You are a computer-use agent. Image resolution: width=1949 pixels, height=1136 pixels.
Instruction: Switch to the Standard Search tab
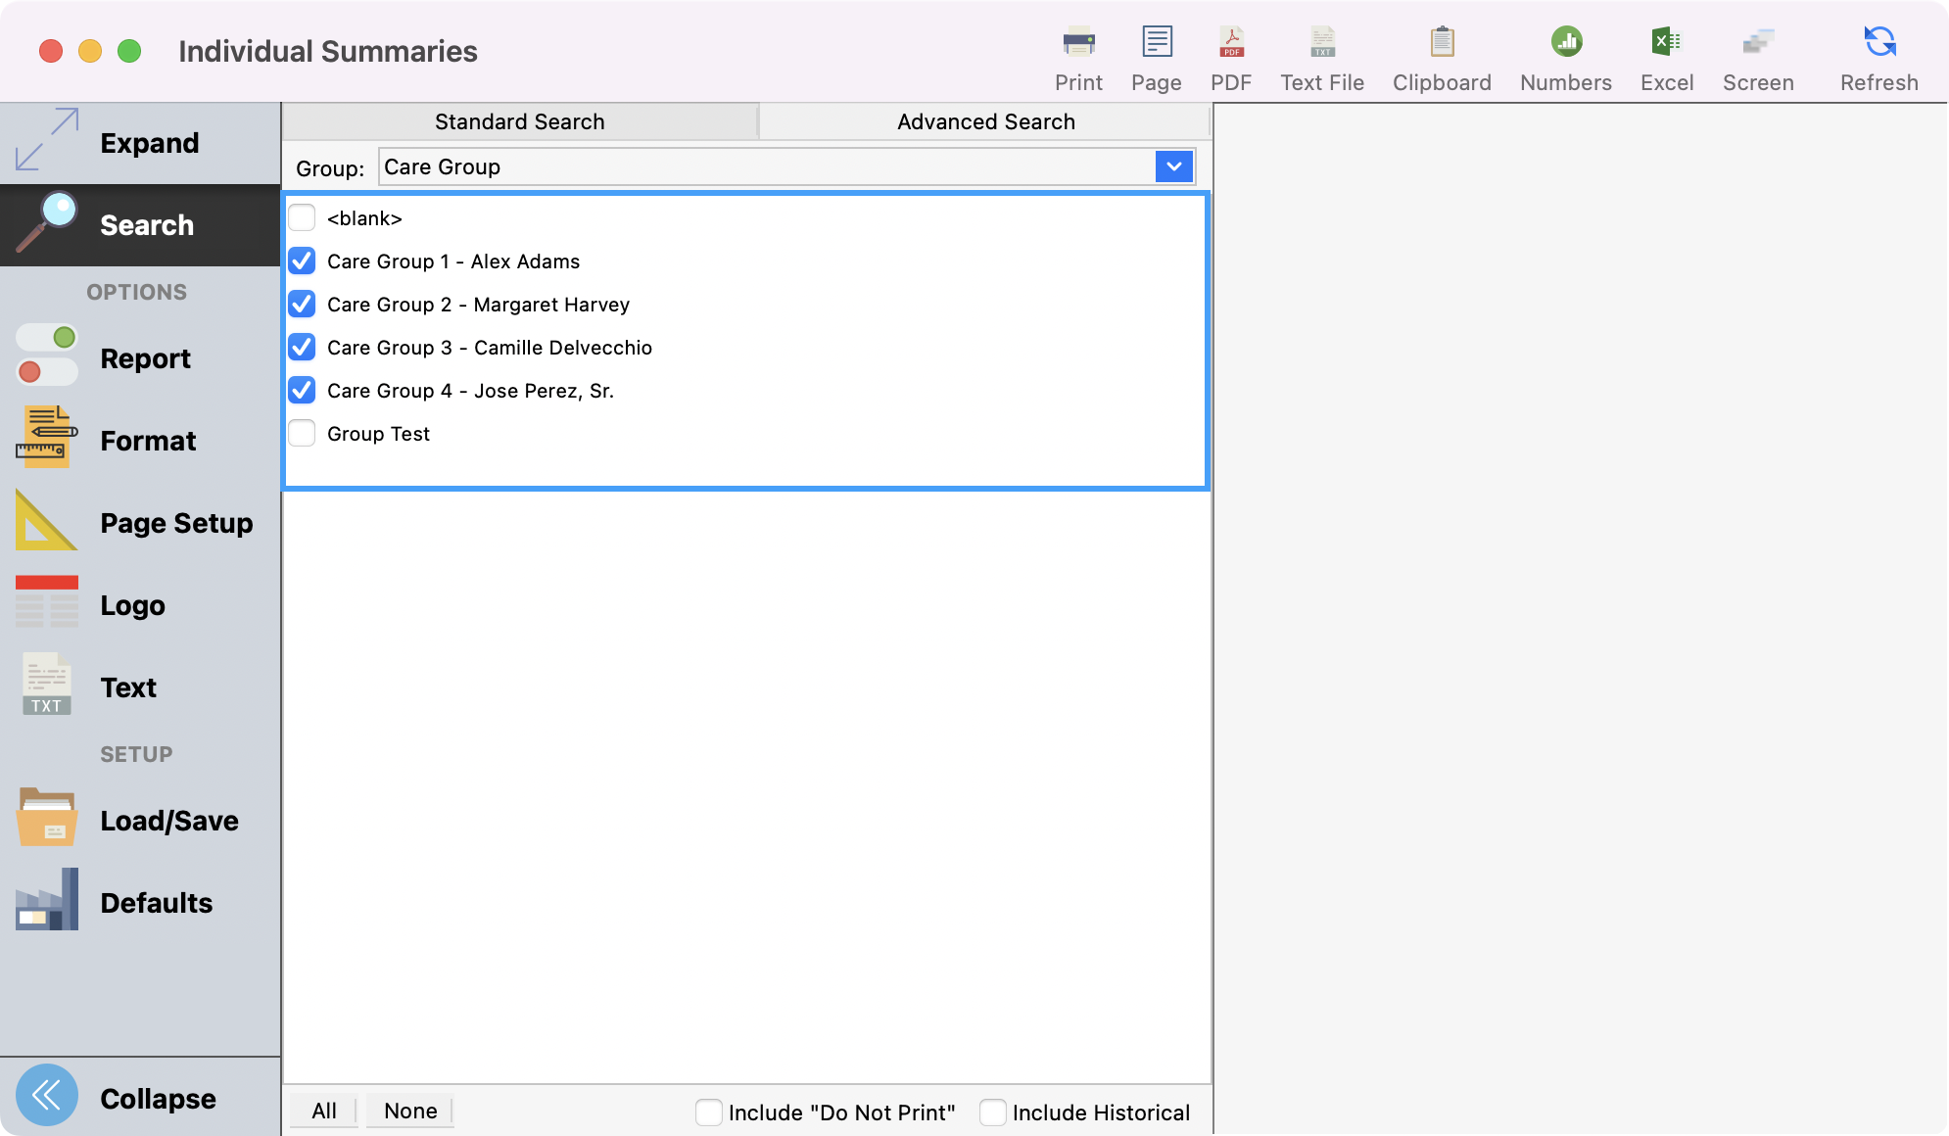point(519,121)
